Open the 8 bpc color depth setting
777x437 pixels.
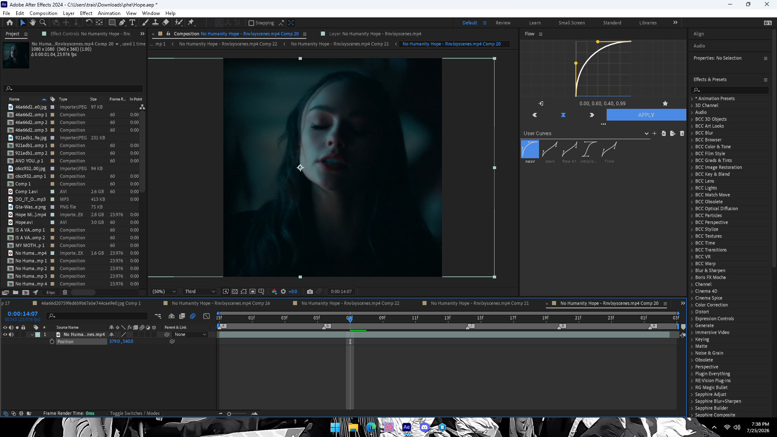51,293
